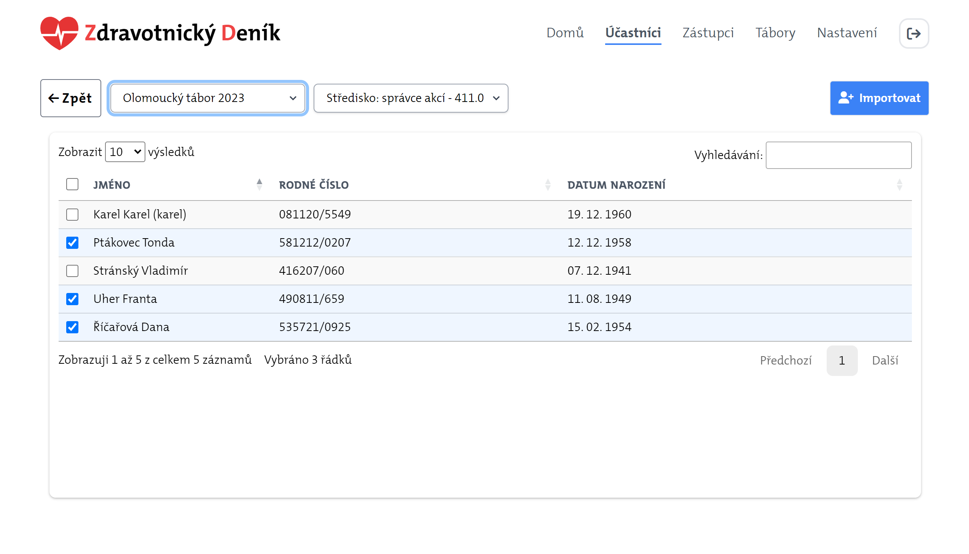Click birth number 416207/060
Viewport: 969px width, 554px height.
coord(312,271)
